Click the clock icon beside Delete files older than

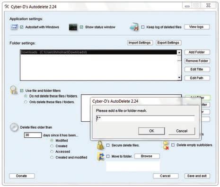(14, 127)
